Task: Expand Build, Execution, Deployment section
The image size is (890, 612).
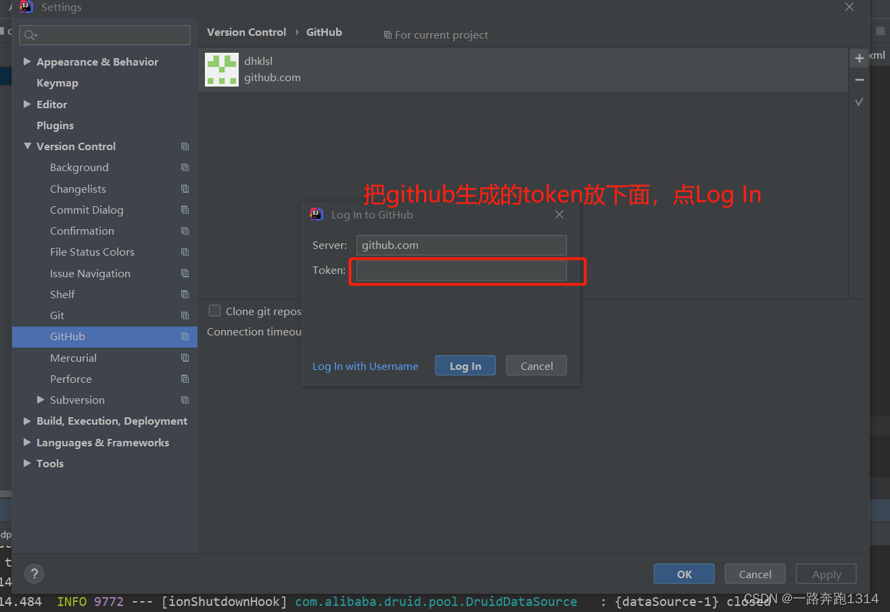Action: (27, 421)
